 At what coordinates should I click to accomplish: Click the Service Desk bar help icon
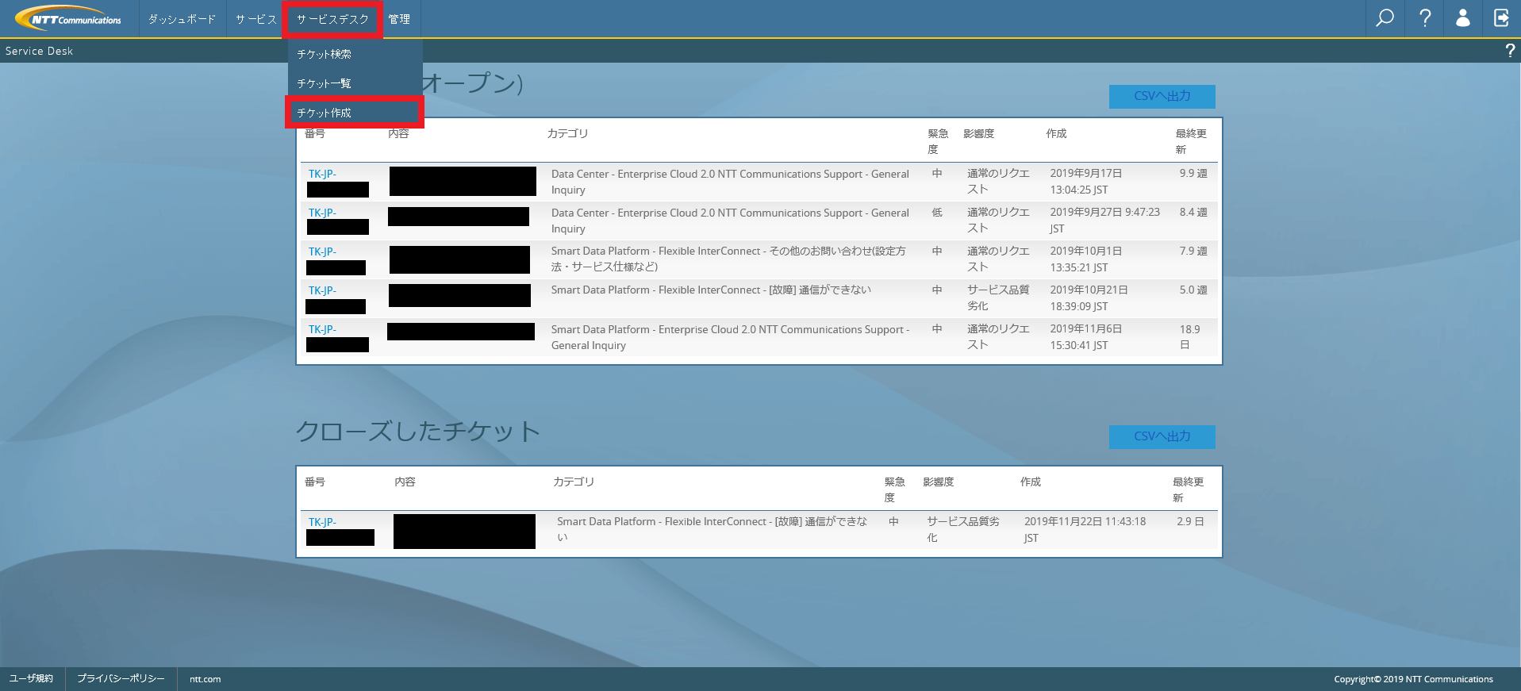point(1510,51)
